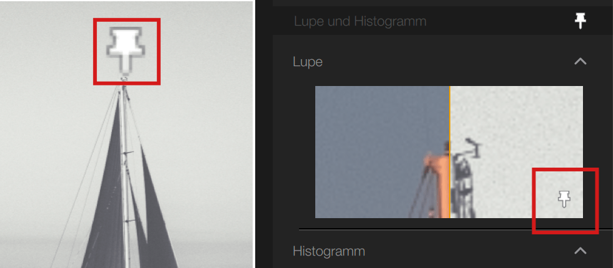Collapse the Lupe section with its chevron
This screenshot has height=268, width=613.
pyautogui.click(x=580, y=62)
